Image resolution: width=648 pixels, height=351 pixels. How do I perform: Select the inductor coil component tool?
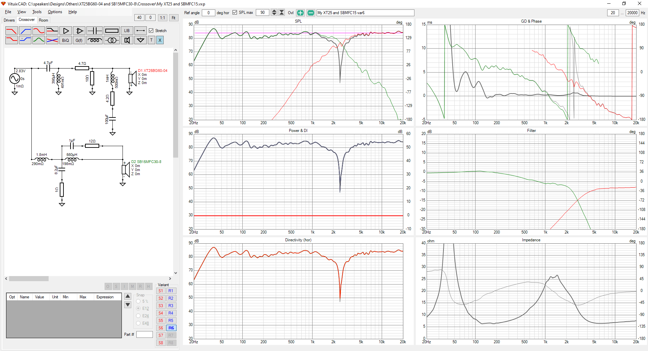[x=94, y=40]
